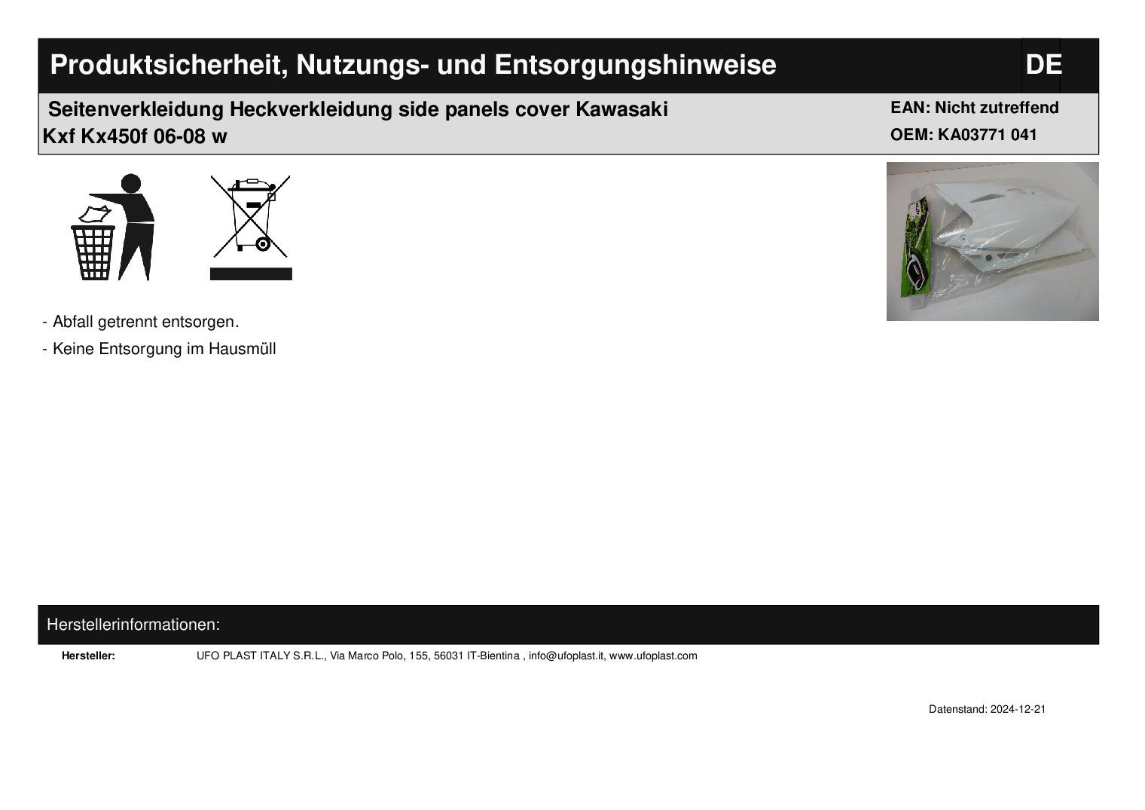Click the crossed-out wheelie bin WEEE icon

tap(251, 216)
